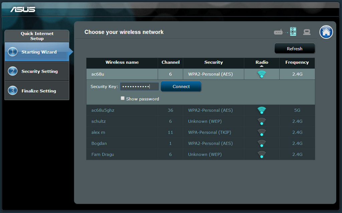
Task: Select the ac68u5ghz network row
Action: 201,110
